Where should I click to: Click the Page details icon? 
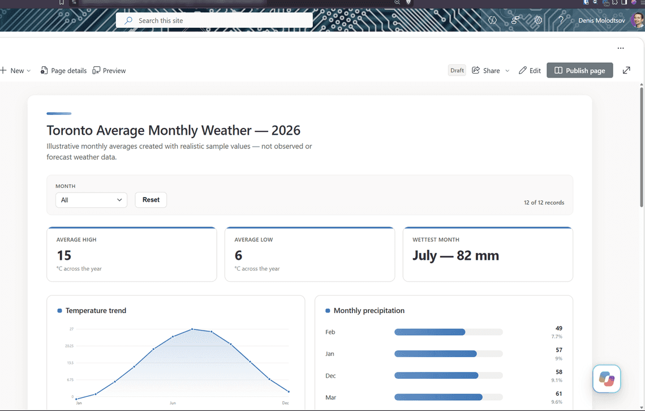coord(44,70)
